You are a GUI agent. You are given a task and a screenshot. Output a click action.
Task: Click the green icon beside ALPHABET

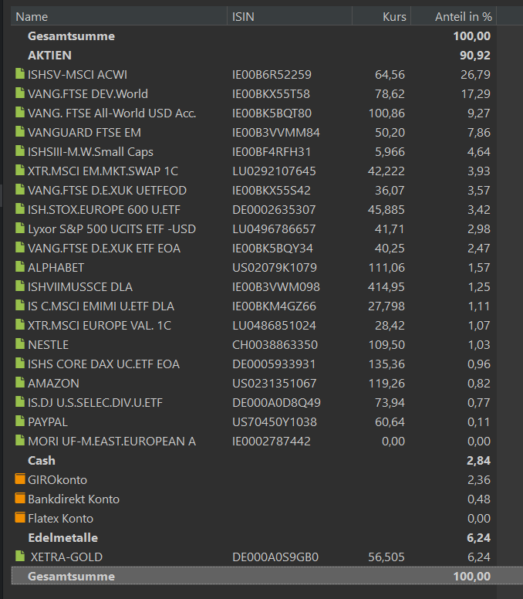(x=20, y=266)
